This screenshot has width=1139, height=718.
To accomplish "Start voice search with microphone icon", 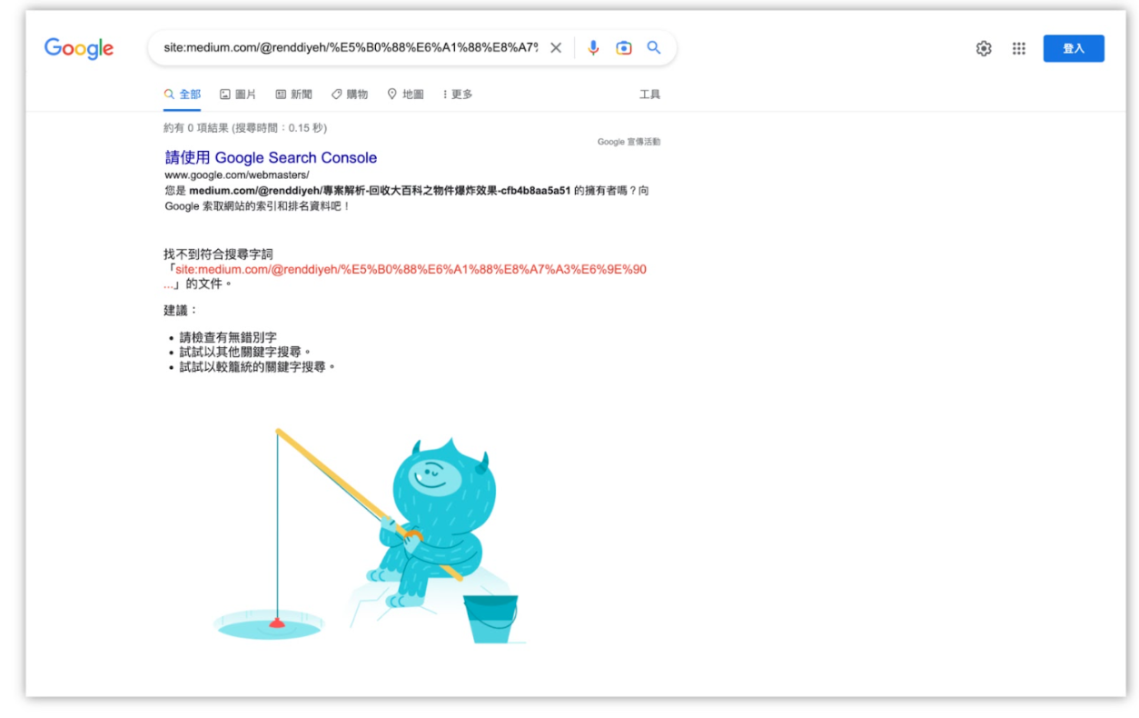I will pyautogui.click(x=593, y=48).
